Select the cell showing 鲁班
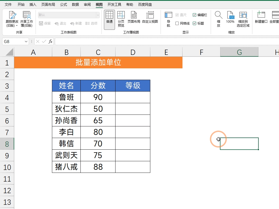 66,97
